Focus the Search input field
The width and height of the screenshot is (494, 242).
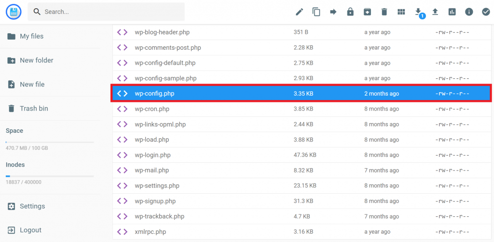[x=106, y=12]
